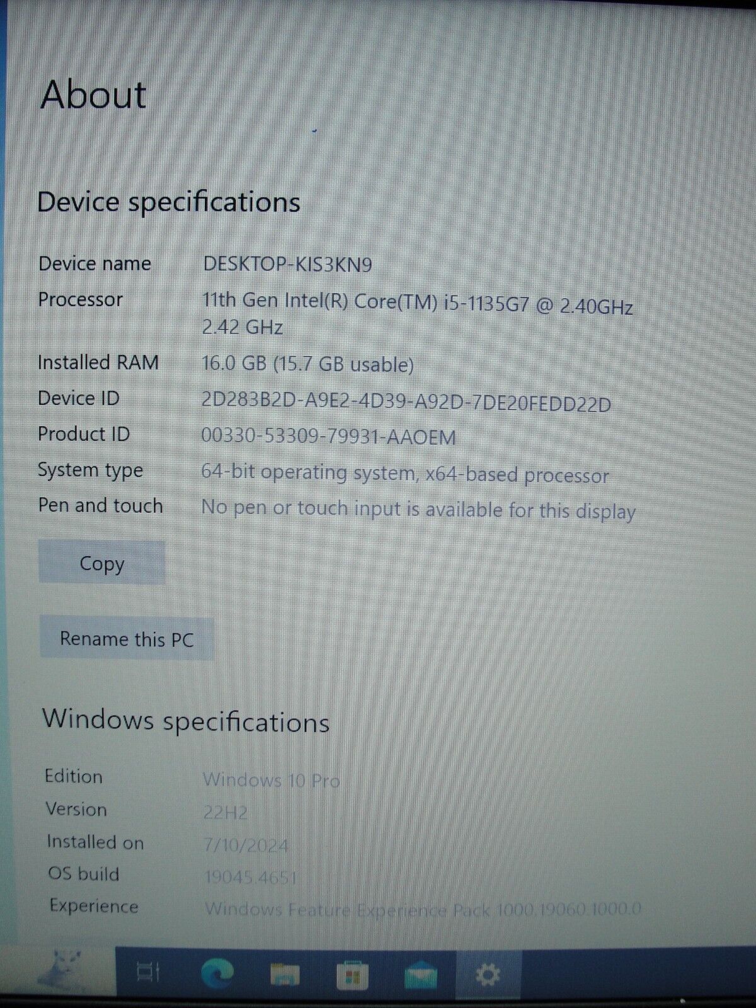Image resolution: width=756 pixels, height=1008 pixels.
Task: Launch Microsoft Edge from the taskbar
Action: (217, 975)
